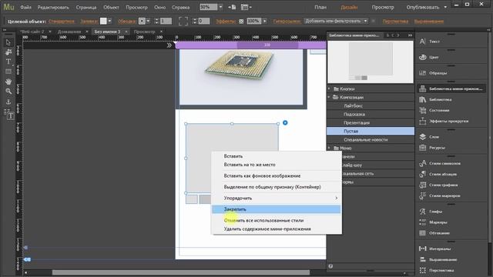Viewport: 493px width, 277px height.
Task: Select the Rectangle tool
Action: pos(8,72)
